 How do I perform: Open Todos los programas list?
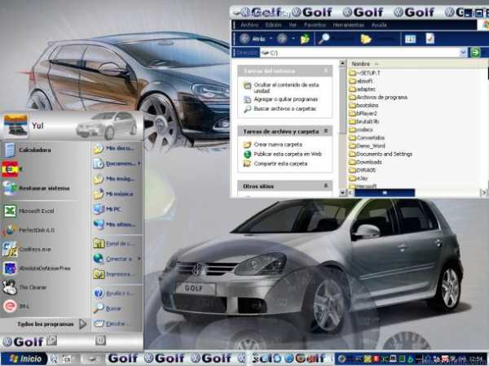[x=51, y=324]
